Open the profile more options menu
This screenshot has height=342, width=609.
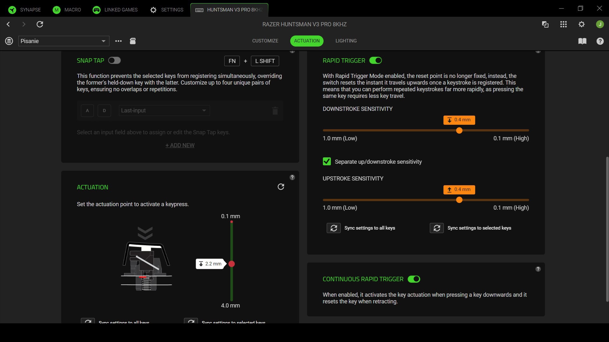click(x=118, y=41)
